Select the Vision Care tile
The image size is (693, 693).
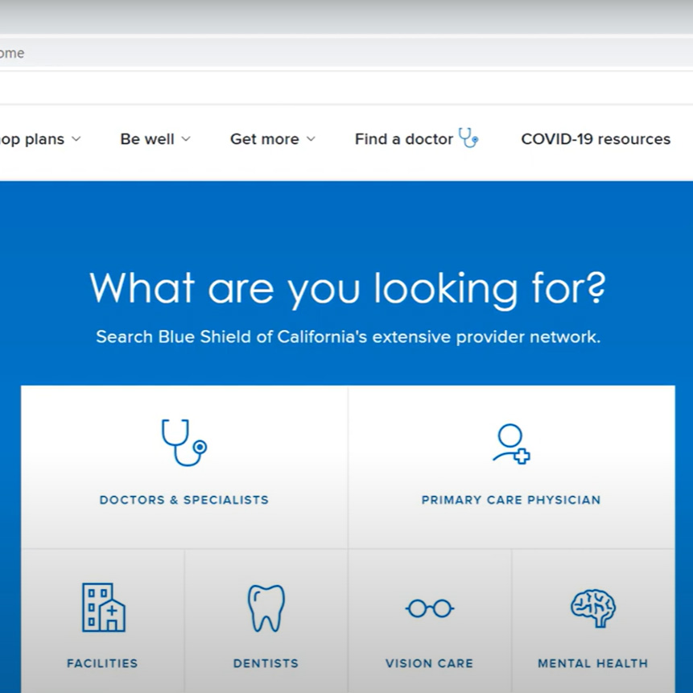(x=429, y=628)
